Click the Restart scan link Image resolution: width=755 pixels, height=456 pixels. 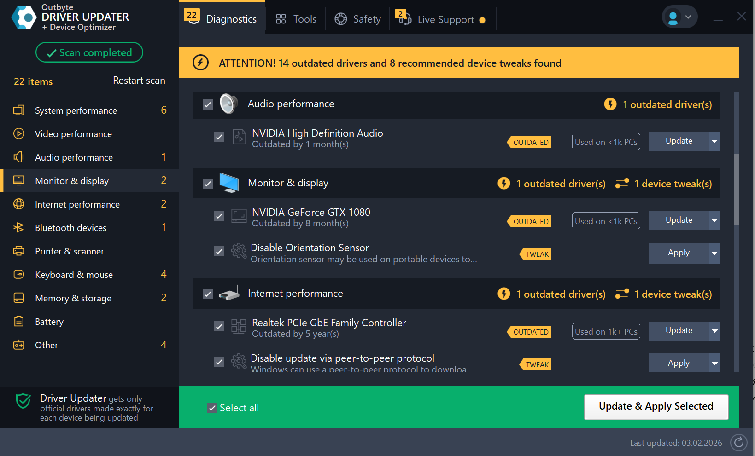click(x=139, y=81)
